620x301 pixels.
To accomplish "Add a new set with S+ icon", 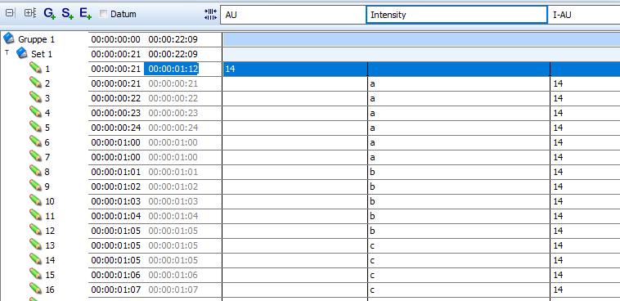I will pyautogui.click(x=68, y=13).
